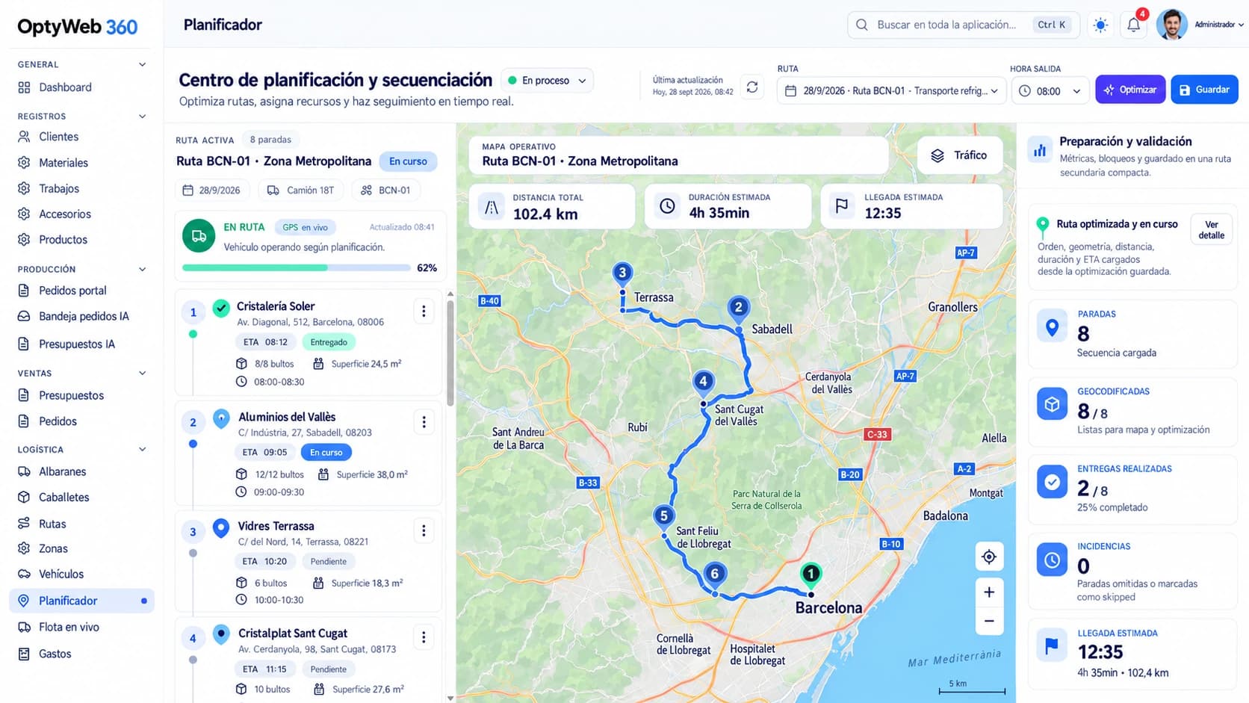Center map with the locate icon
1249x703 pixels.
click(989, 557)
